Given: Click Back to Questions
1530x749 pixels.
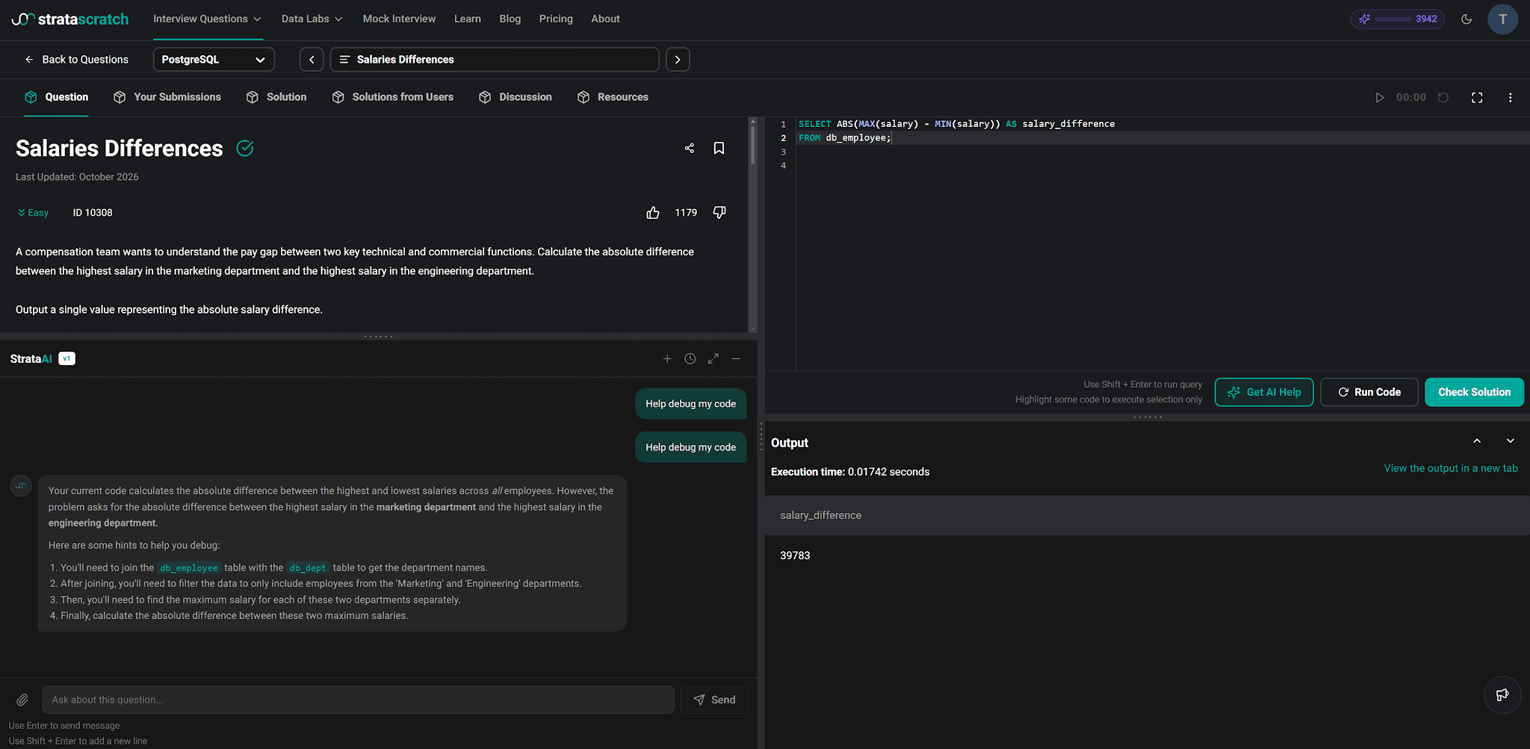Looking at the screenshot, I should (x=76, y=60).
